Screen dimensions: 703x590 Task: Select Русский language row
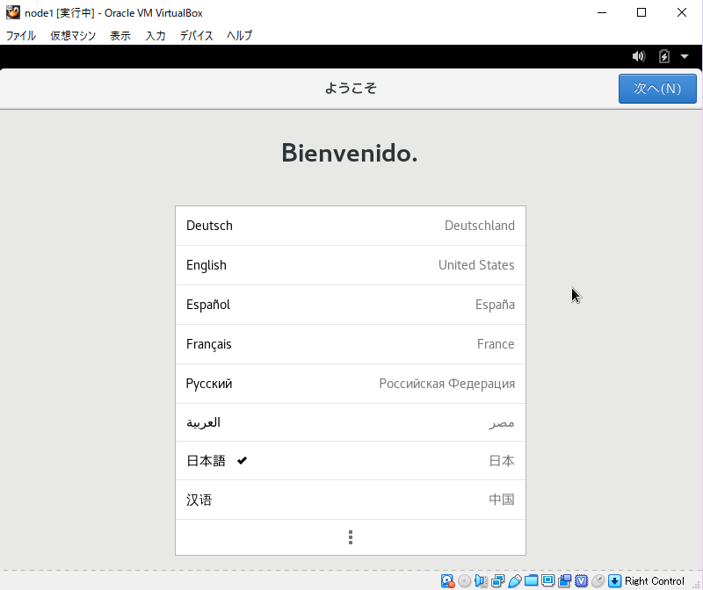[351, 384]
